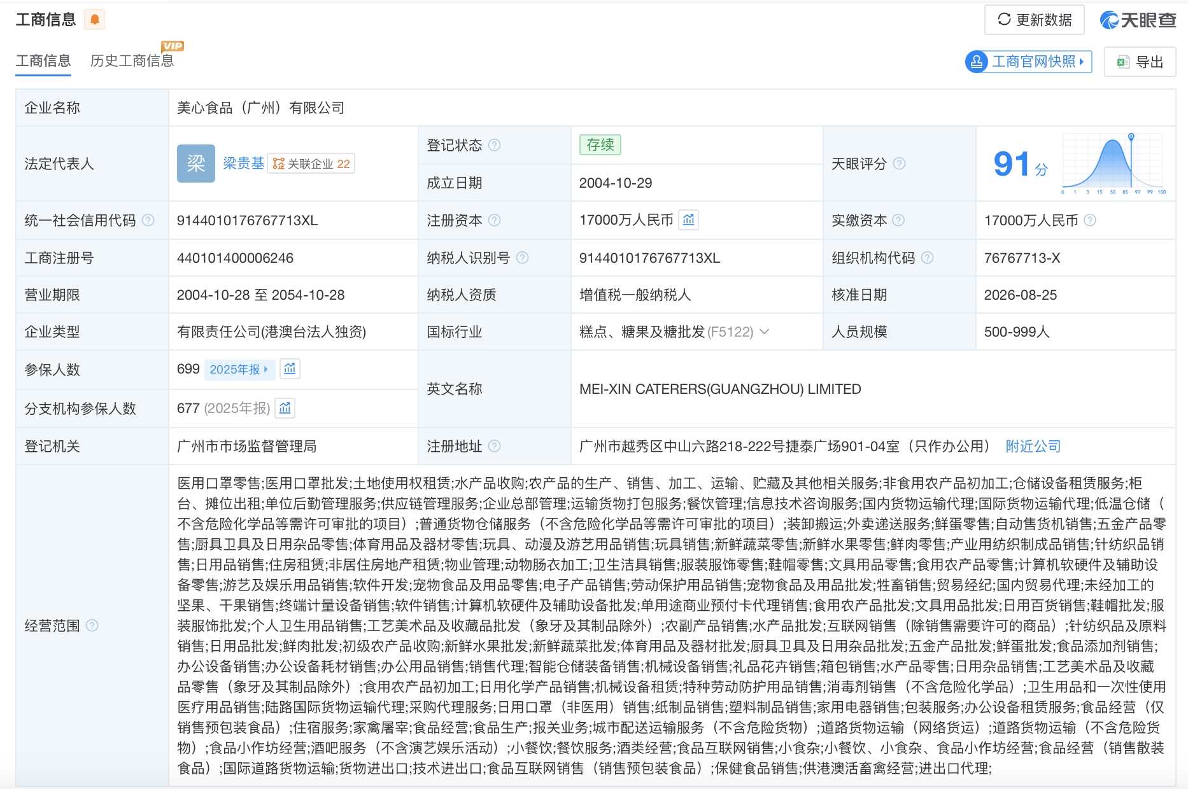
Task: Click the orange bell alert icon
Action: click(x=95, y=20)
